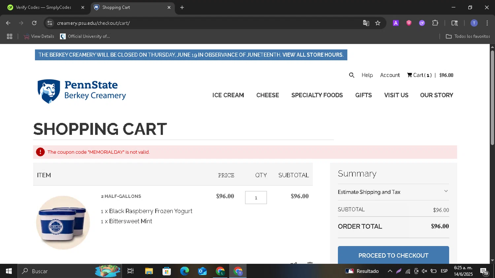
Task: Click the Account link
Action: [x=390, y=75]
